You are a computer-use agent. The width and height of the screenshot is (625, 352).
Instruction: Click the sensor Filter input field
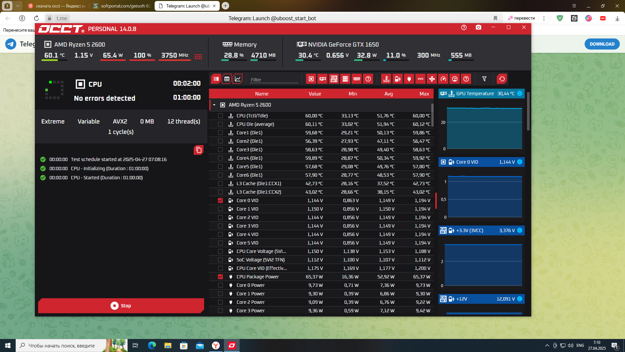tap(274, 80)
